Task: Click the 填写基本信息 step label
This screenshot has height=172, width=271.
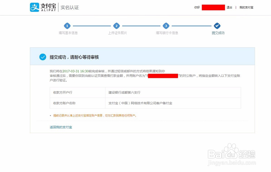Action: click(68, 33)
